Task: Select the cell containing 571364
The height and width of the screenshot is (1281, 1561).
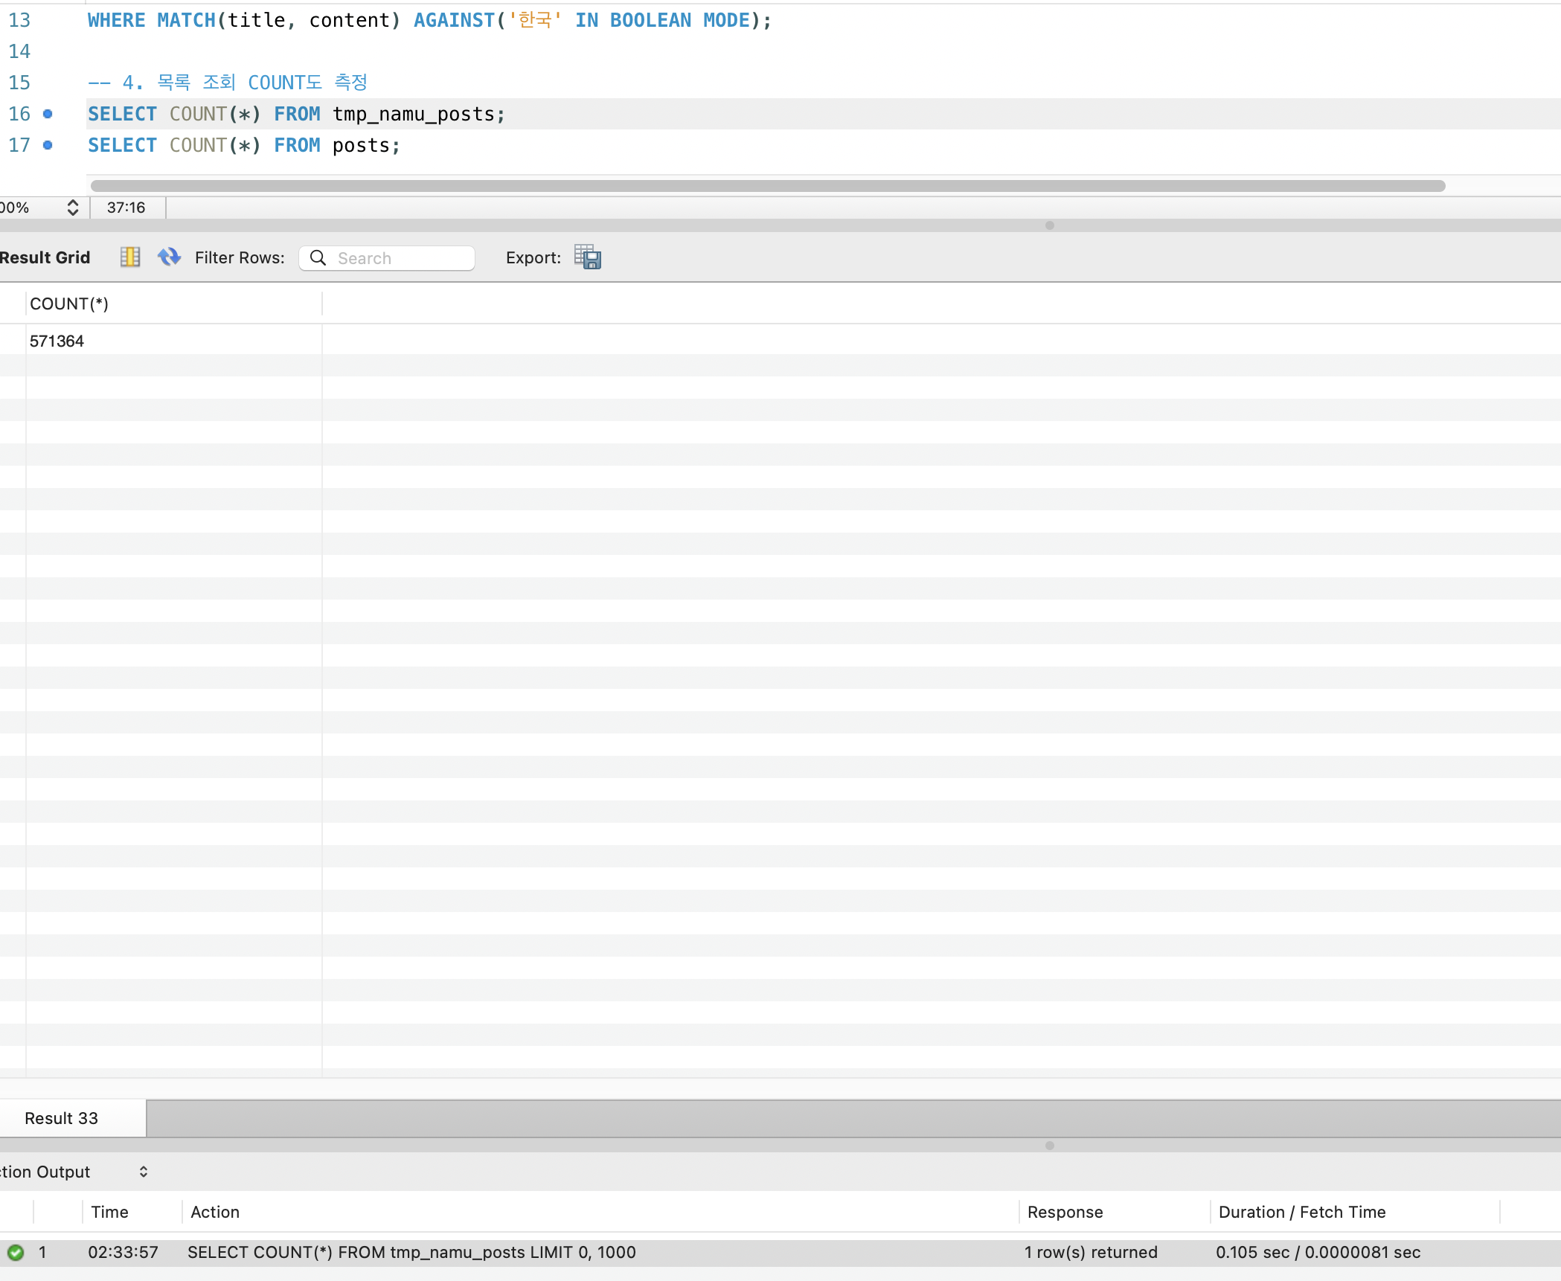Action: (57, 341)
